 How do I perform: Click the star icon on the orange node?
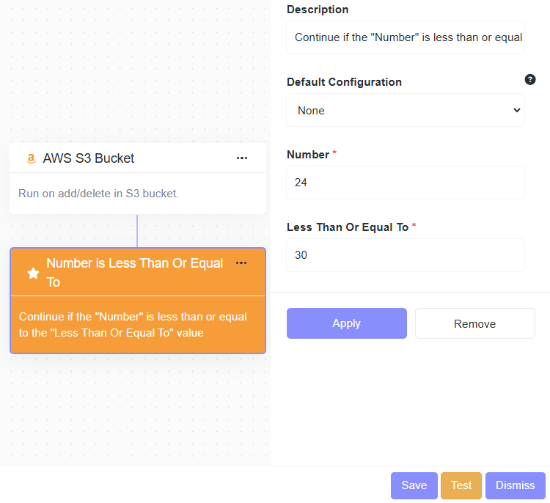33,273
